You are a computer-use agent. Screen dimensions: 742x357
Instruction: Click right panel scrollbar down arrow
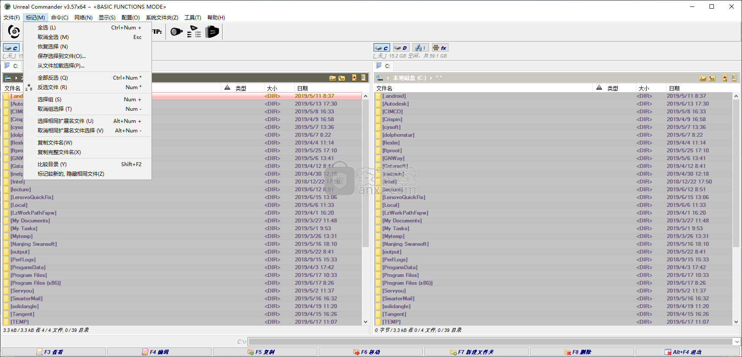click(736, 322)
